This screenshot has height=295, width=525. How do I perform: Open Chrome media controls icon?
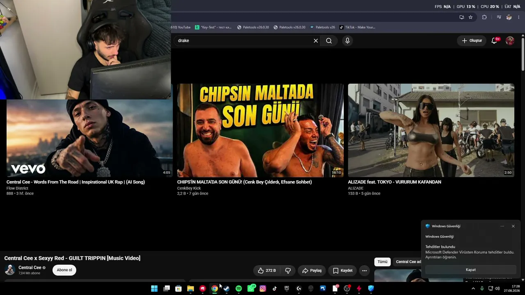pos(499,17)
